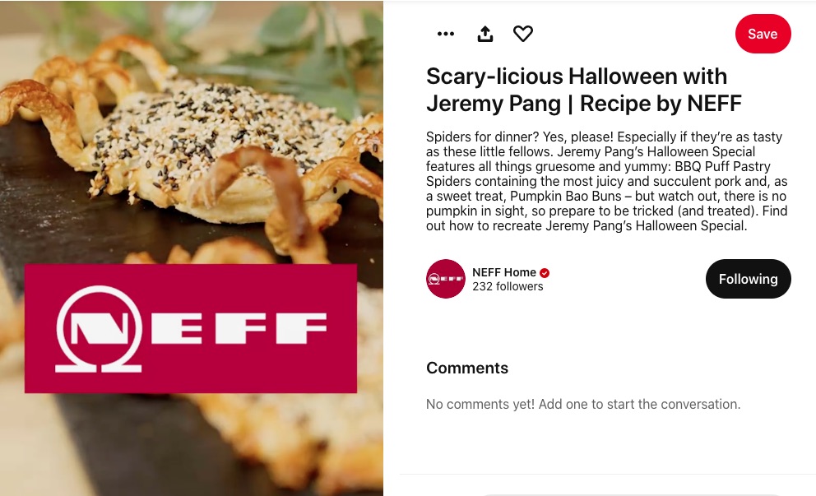React with the heart outline icon
Viewport: 816px width, 496px height.
(523, 34)
